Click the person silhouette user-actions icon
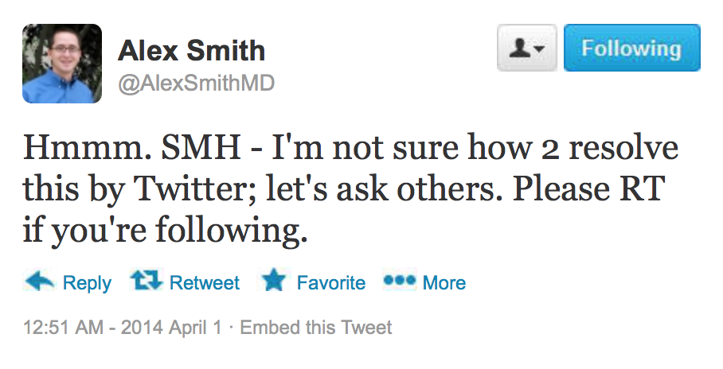The width and height of the screenshot is (723, 369). coord(521,48)
